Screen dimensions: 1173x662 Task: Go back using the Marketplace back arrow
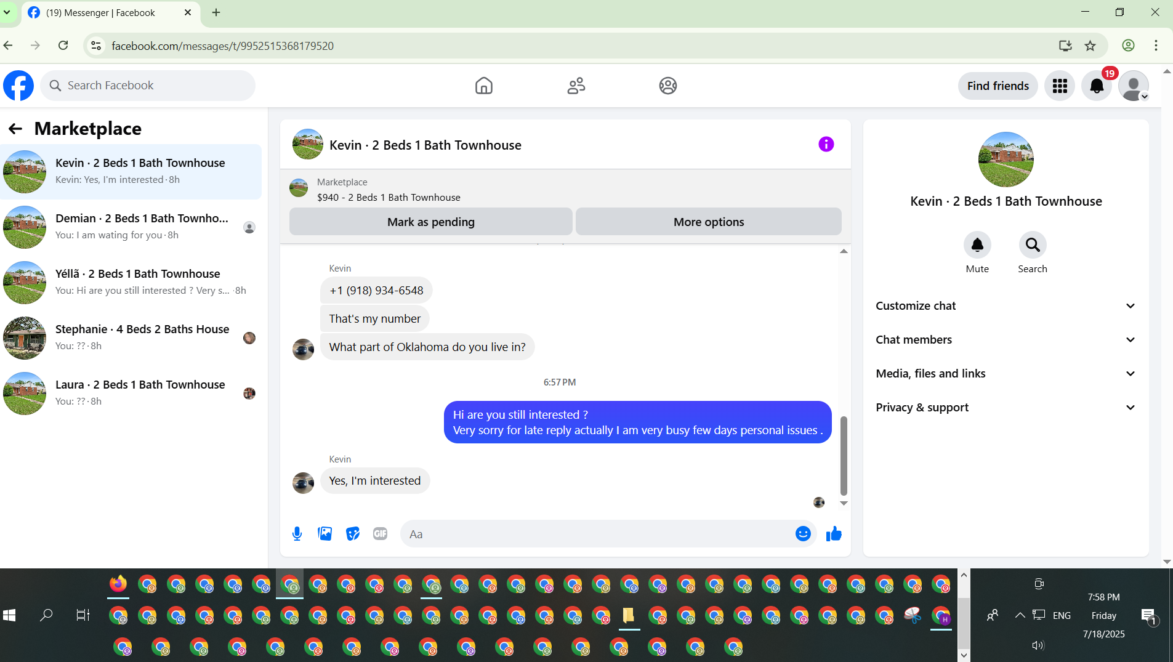15,129
